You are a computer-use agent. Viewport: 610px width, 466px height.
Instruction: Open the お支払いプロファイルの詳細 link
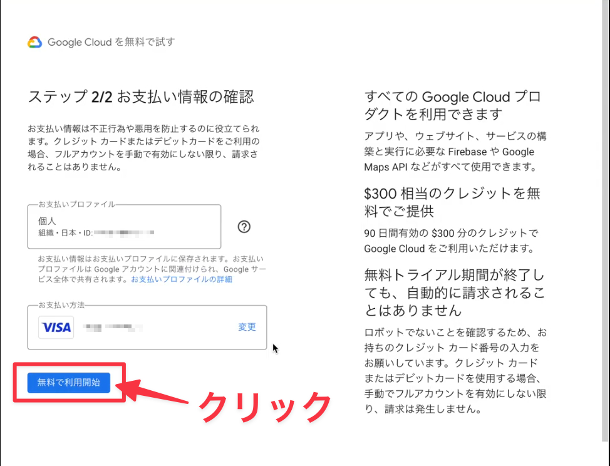182,279
